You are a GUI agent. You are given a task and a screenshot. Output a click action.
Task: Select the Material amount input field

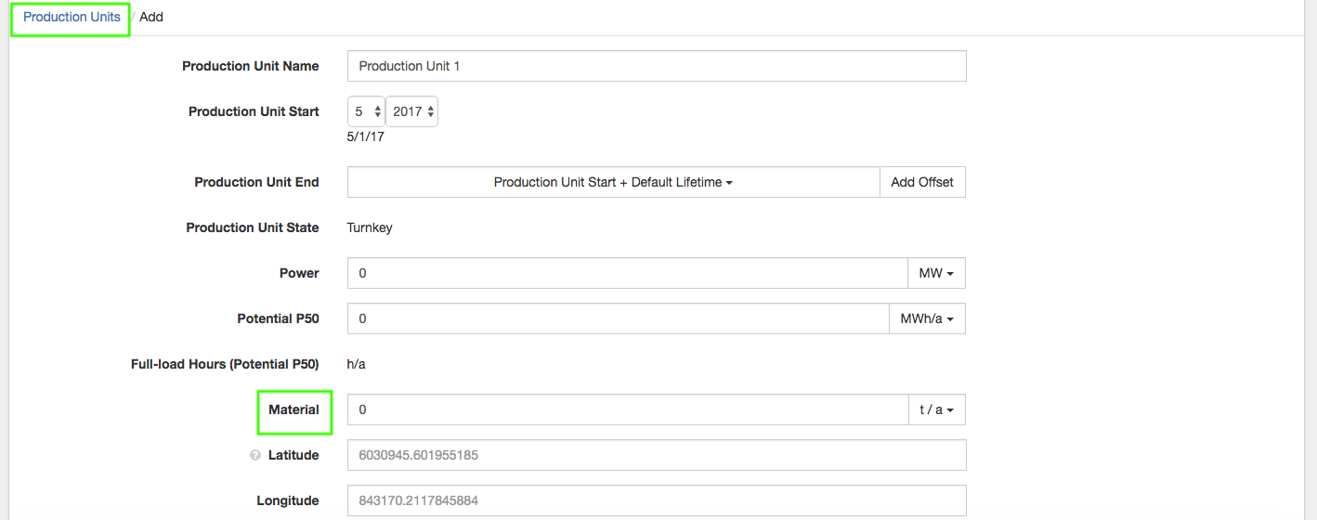pos(627,409)
